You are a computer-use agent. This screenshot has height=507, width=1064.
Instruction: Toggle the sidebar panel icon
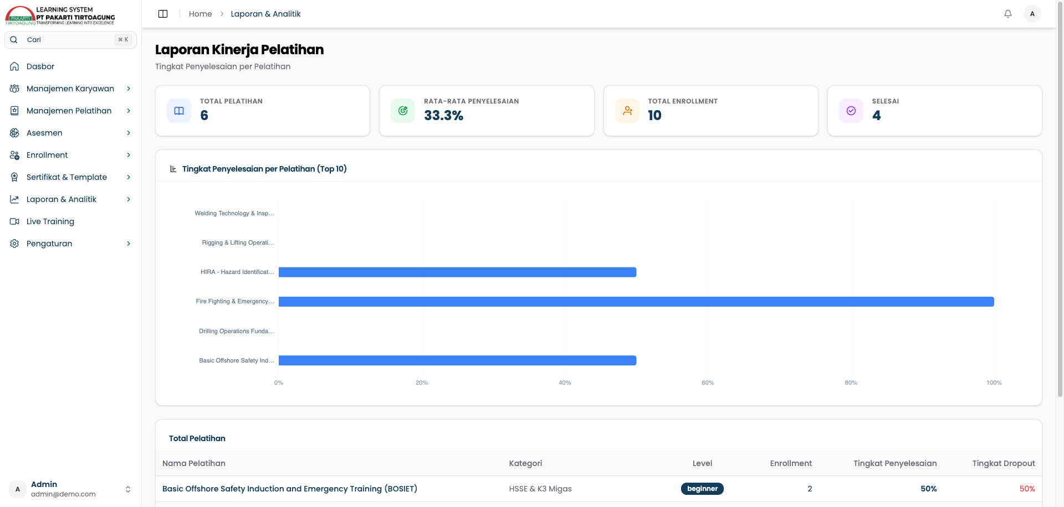[x=163, y=14]
